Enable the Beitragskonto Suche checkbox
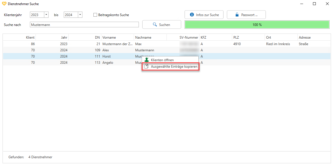 click(95, 15)
